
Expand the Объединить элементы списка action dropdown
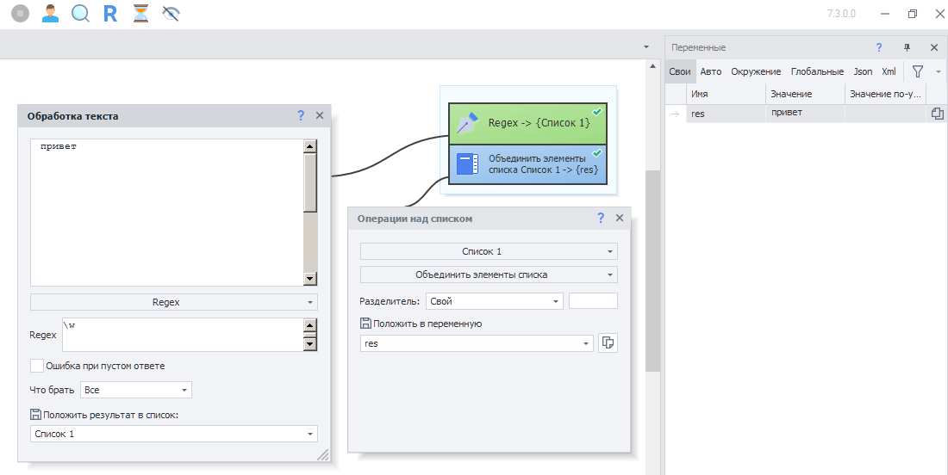tap(489, 275)
